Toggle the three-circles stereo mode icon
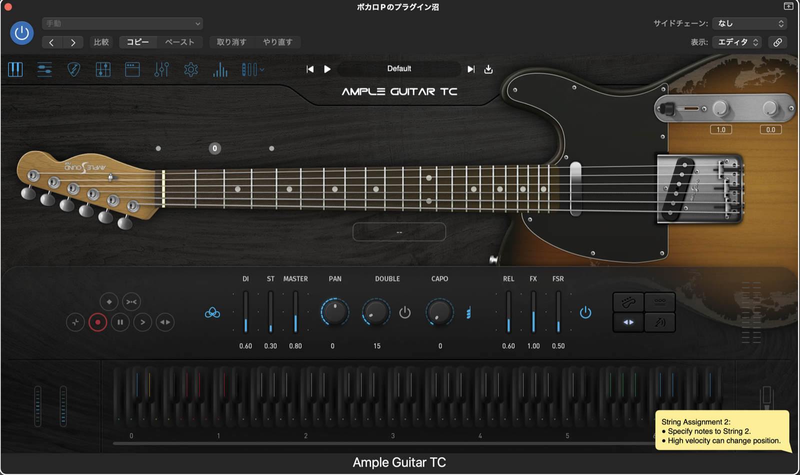The width and height of the screenshot is (800, 475). 212,313
